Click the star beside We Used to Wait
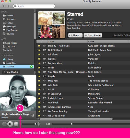 click(x=39, y=116)
